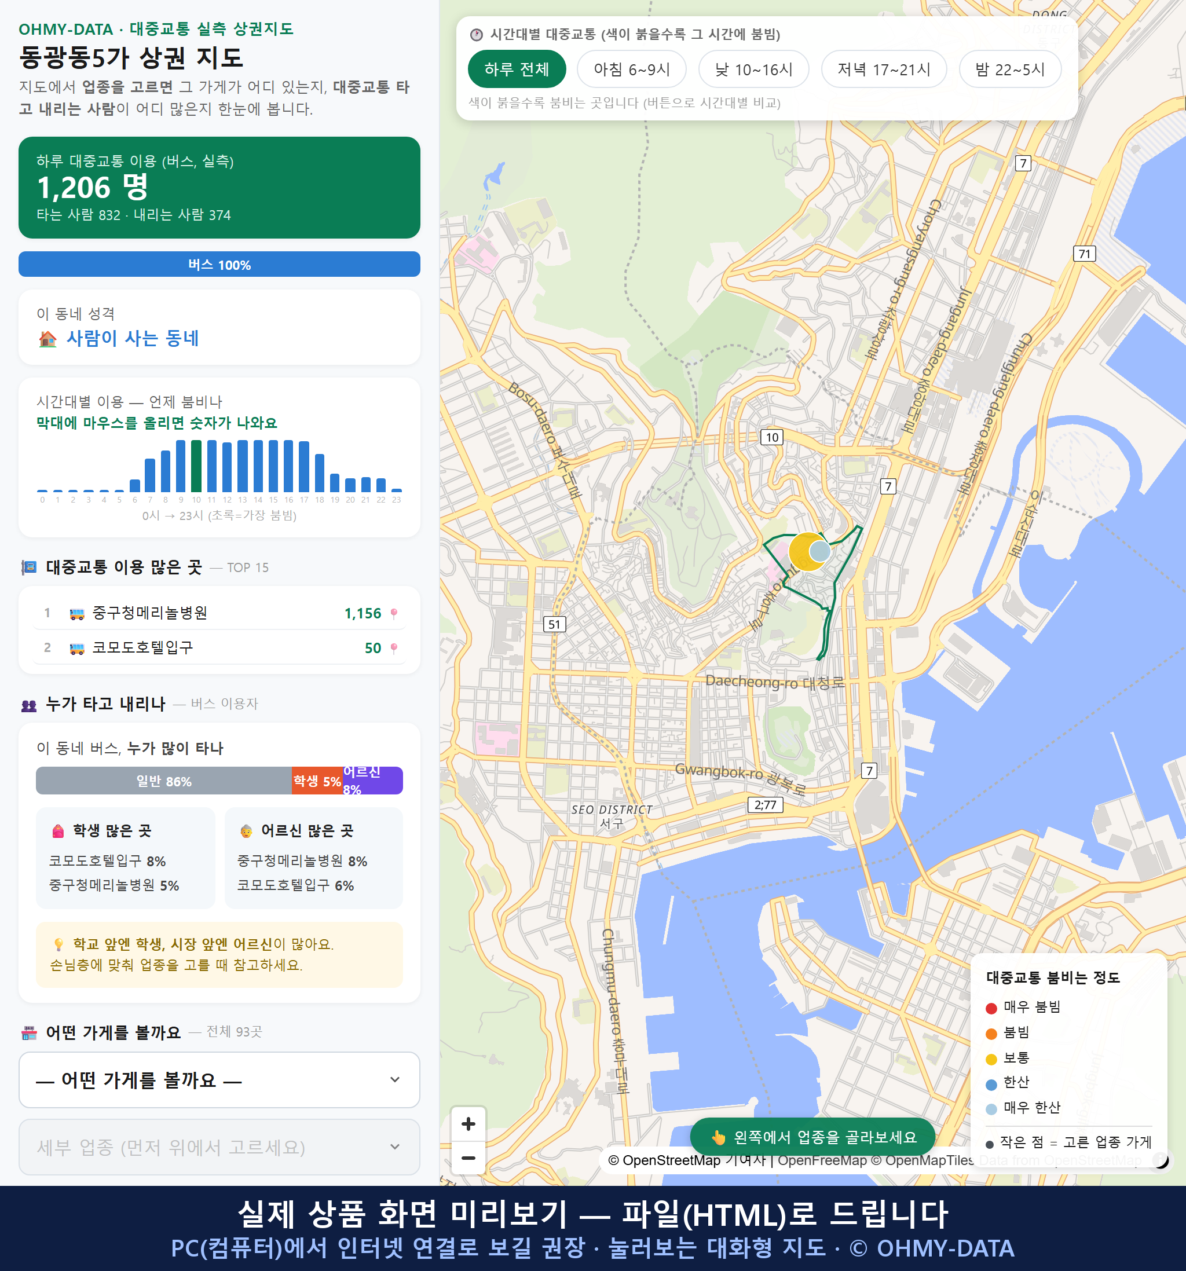The width and height of the screenshot is (1186, 1271).
Task: Zoom in the map with plus button
Action: point(468,1123)
